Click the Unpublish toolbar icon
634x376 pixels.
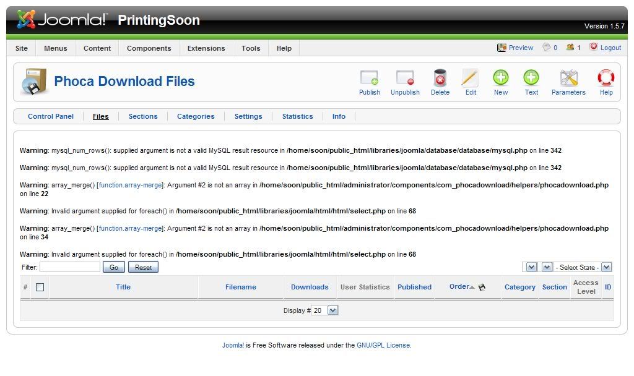405,78
